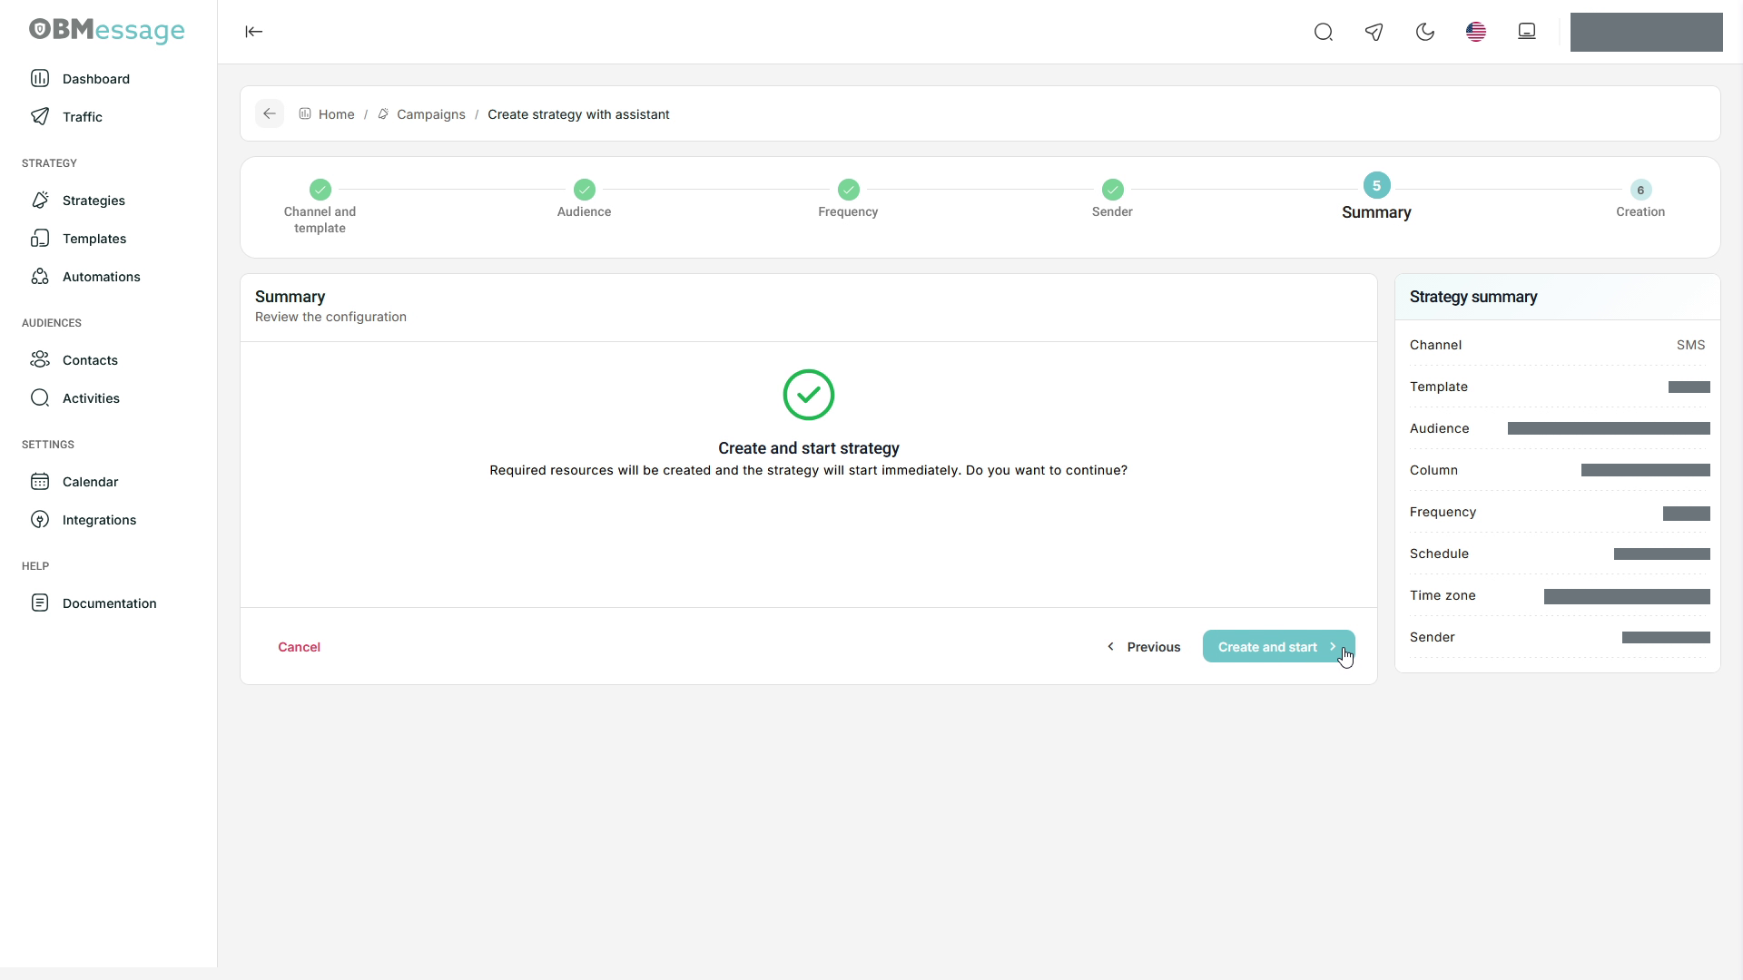
Task: Click the Schedule label in the summary
Action: tap(1439, 554)
